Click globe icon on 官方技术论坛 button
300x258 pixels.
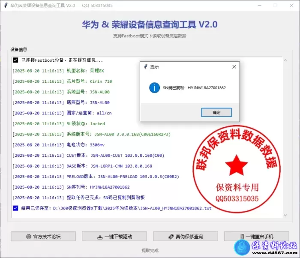pos(29,237)
